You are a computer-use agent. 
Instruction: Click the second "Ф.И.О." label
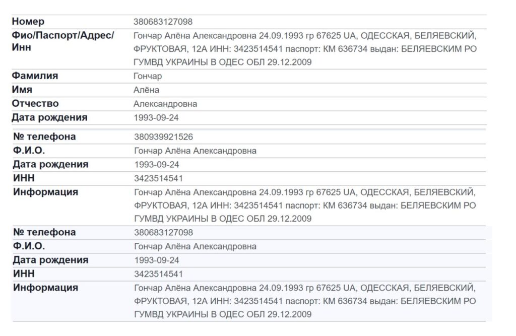pos(29,246)
